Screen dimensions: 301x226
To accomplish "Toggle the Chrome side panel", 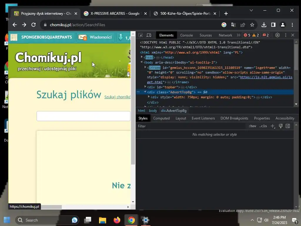I will pos(273,25).
